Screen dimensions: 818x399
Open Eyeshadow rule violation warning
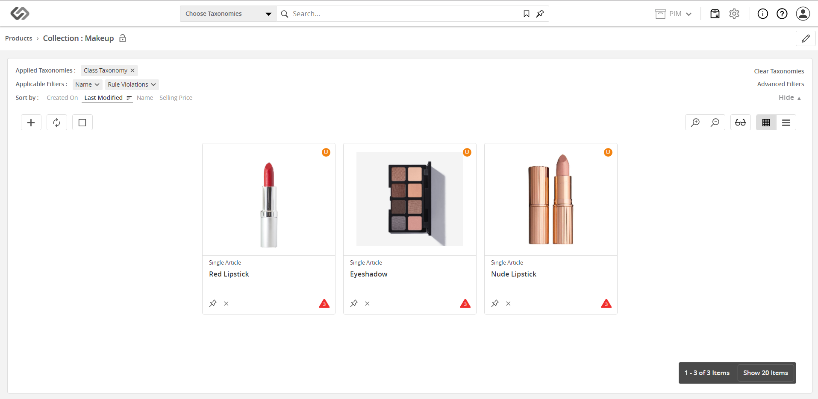click(465, 303)
